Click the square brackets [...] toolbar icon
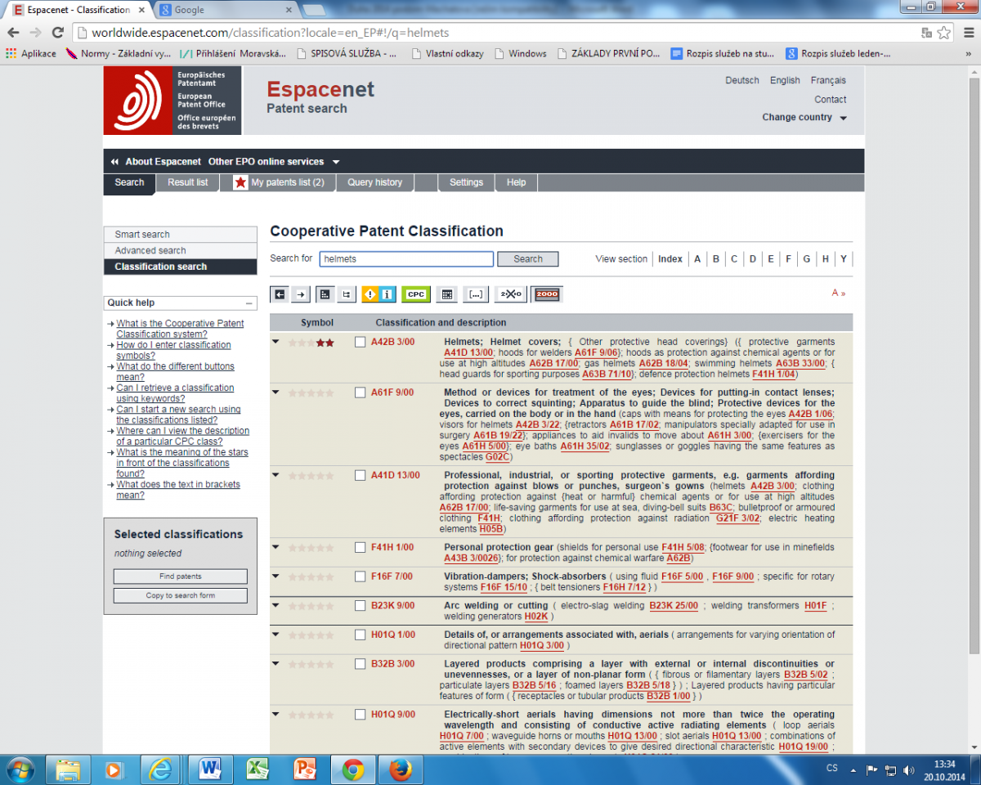This screenshot has width=981, height=785. pyautogui.click(x=476, y=294)
